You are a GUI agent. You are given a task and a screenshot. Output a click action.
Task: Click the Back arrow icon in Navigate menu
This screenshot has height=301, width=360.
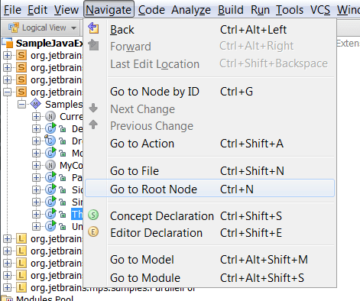[x=93, y=28]
